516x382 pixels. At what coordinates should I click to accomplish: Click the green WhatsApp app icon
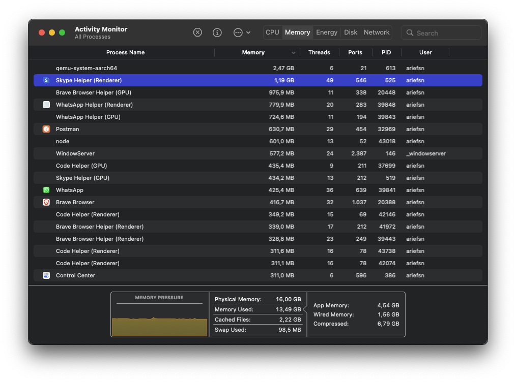46,190
